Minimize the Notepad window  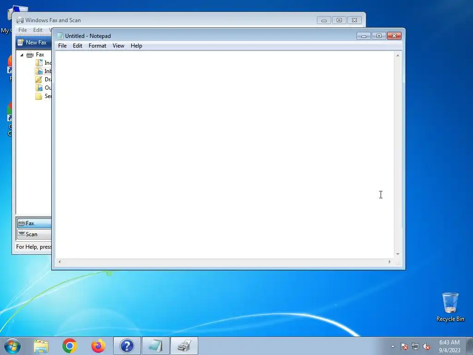tap(364, 36)
